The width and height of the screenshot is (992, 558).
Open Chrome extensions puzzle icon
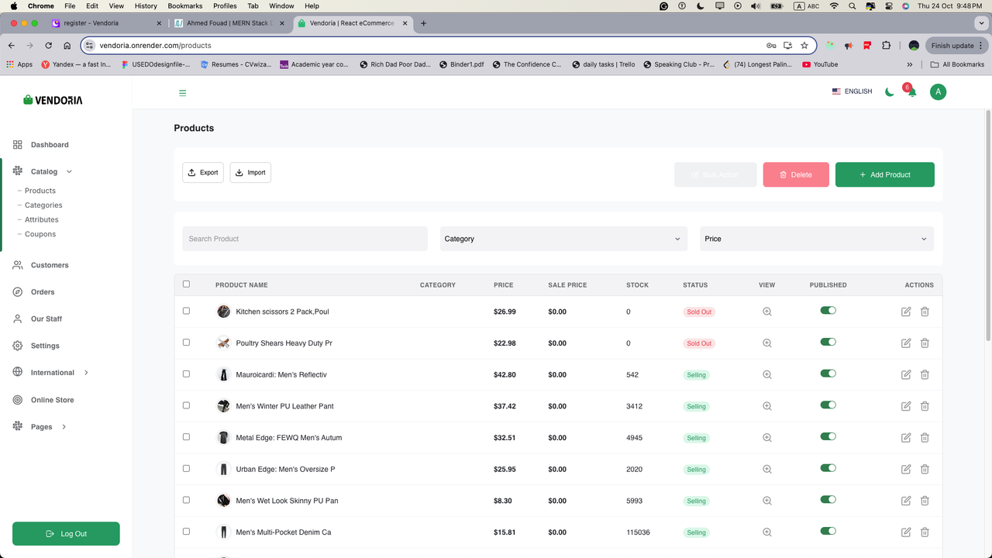887,45
